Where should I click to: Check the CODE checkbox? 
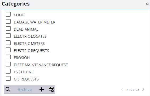point(8,14)
